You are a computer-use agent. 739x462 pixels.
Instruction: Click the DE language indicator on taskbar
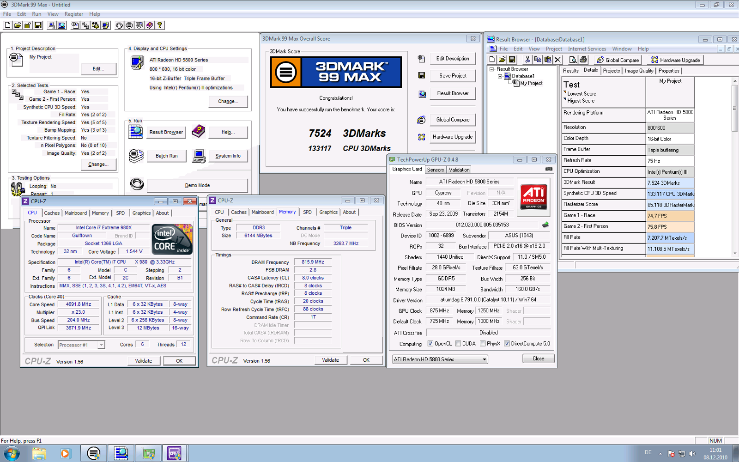(x=648, y=452)
